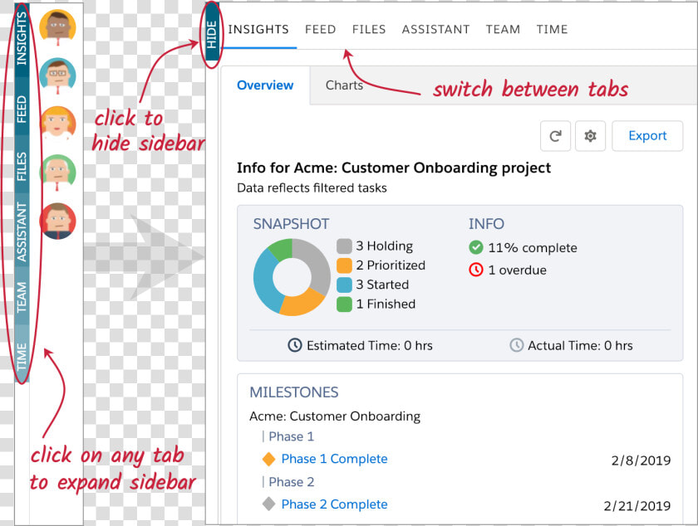Viewport: 698px width, 526px height.
Task: Switch to the INSIGHTS tab in top bar
Action: [258, 29]
